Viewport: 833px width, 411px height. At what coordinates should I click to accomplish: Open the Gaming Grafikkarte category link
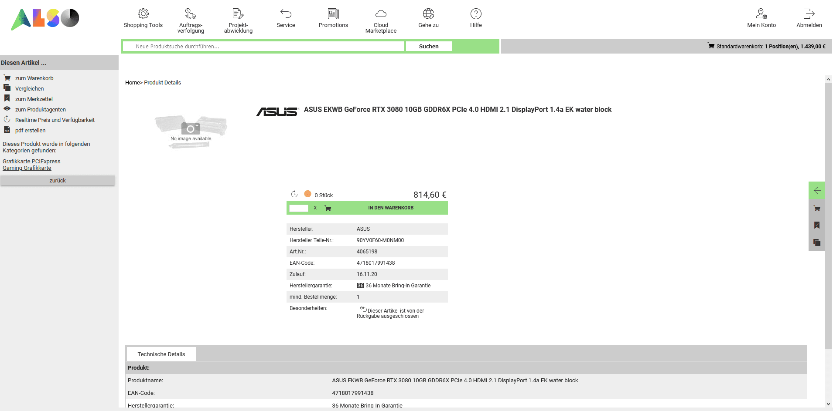[27, 168]
